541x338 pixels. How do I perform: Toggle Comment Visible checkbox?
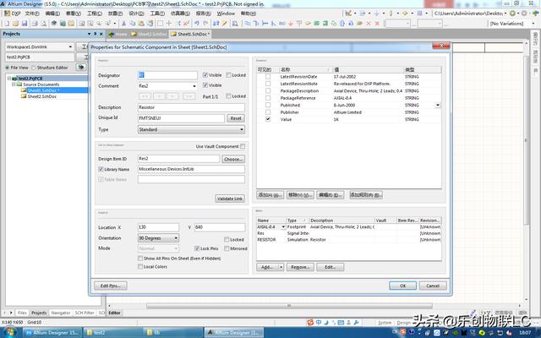205,85
